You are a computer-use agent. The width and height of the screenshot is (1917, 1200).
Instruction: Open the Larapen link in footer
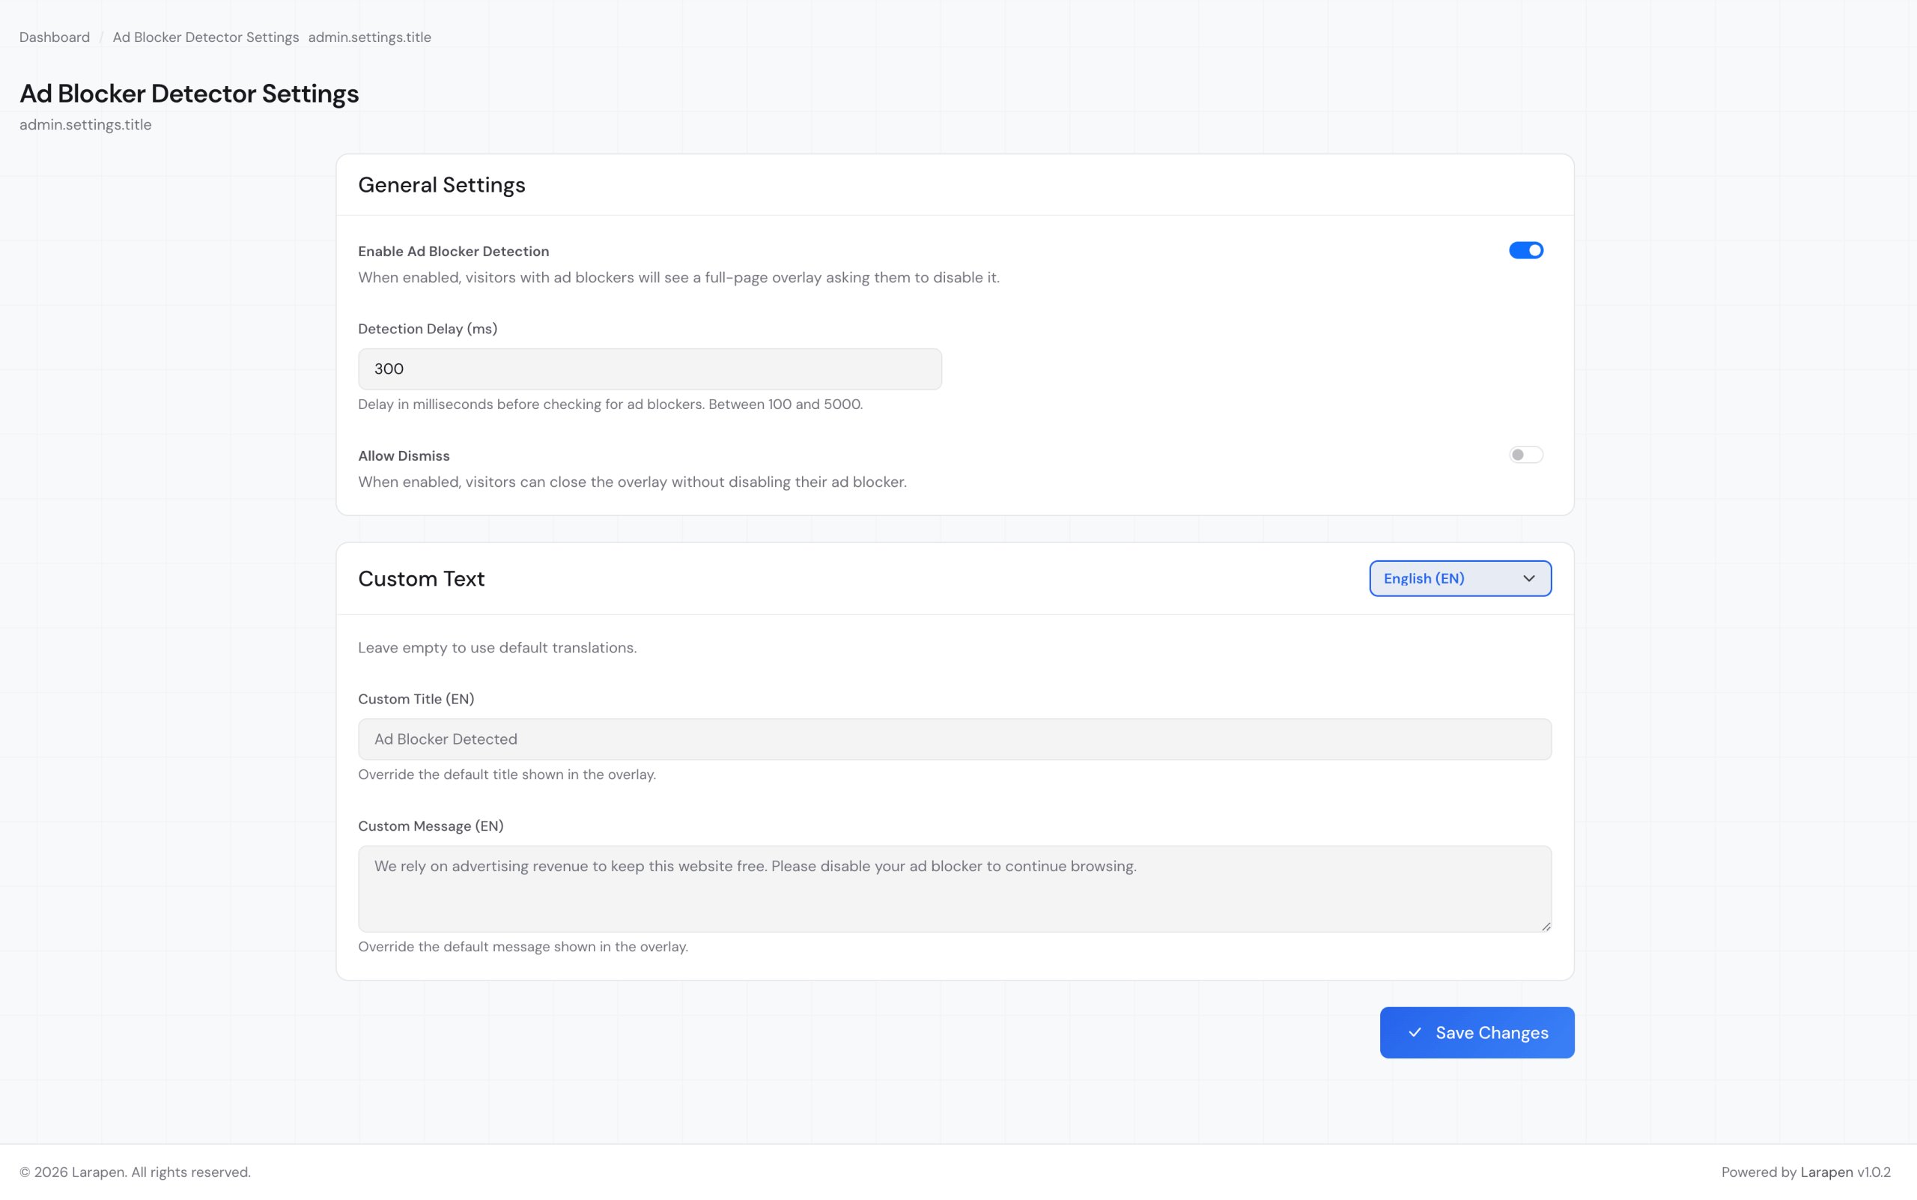click(x=1826, y=1172)
